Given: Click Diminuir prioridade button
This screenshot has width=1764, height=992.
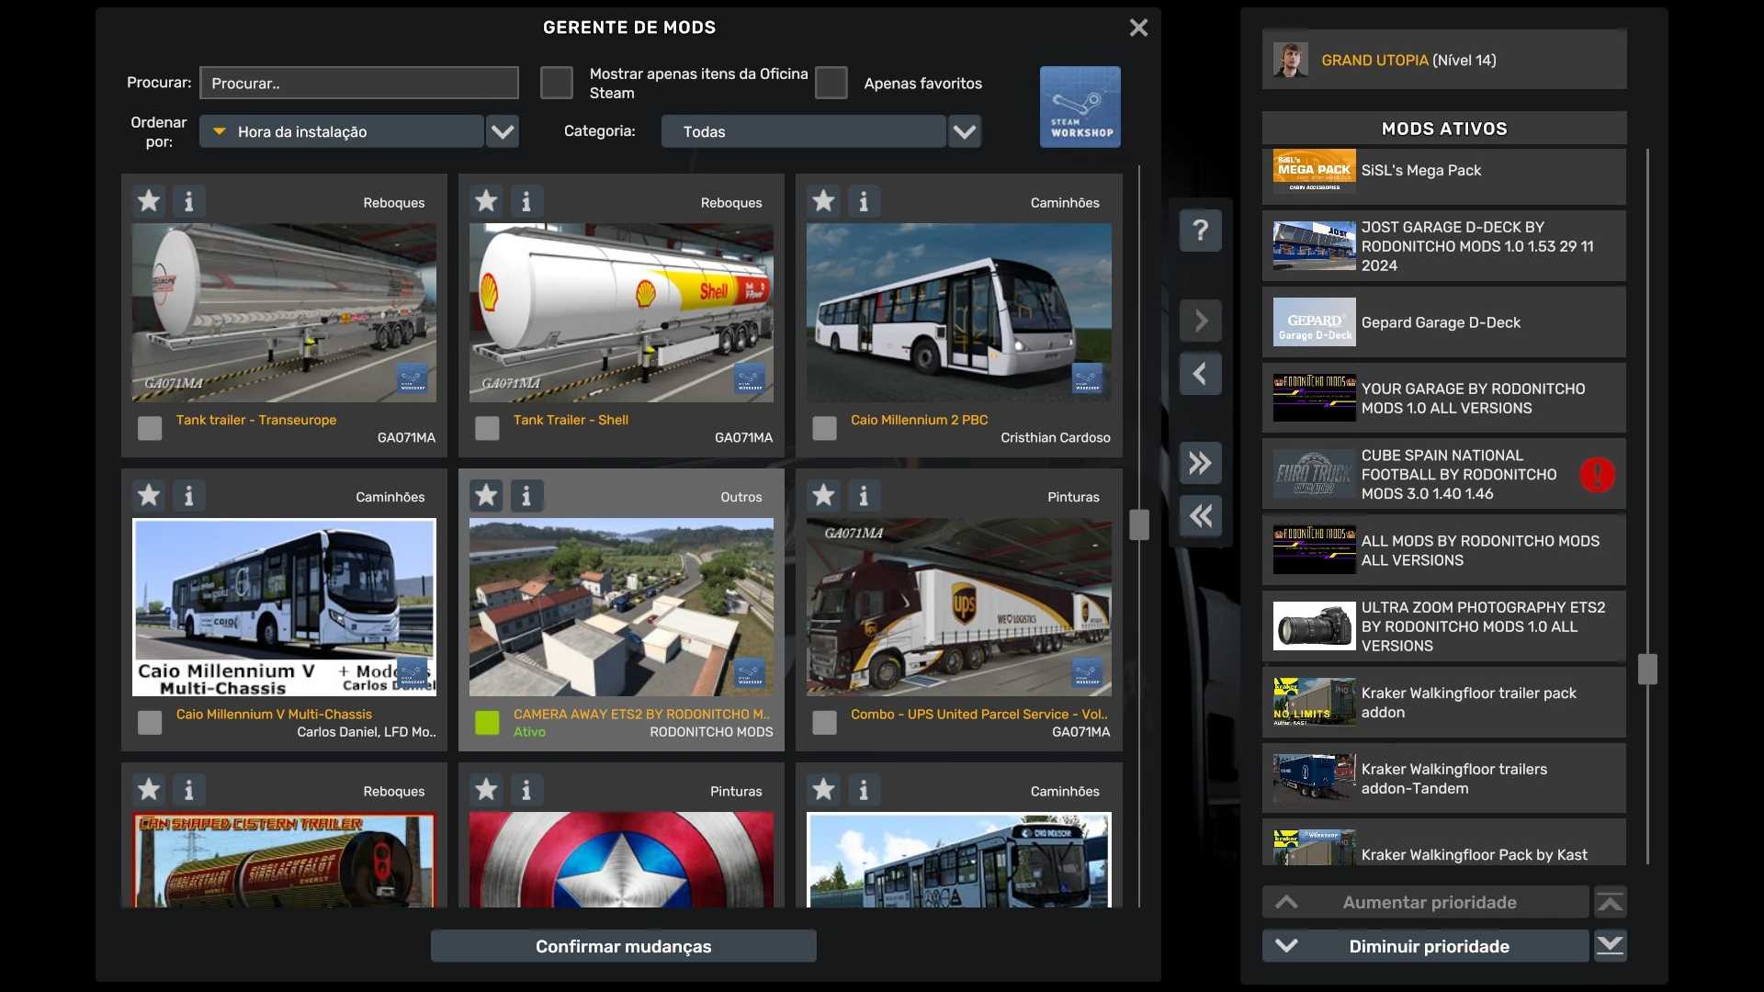Looking at the screenshot, I should (x=1428, y=946).
